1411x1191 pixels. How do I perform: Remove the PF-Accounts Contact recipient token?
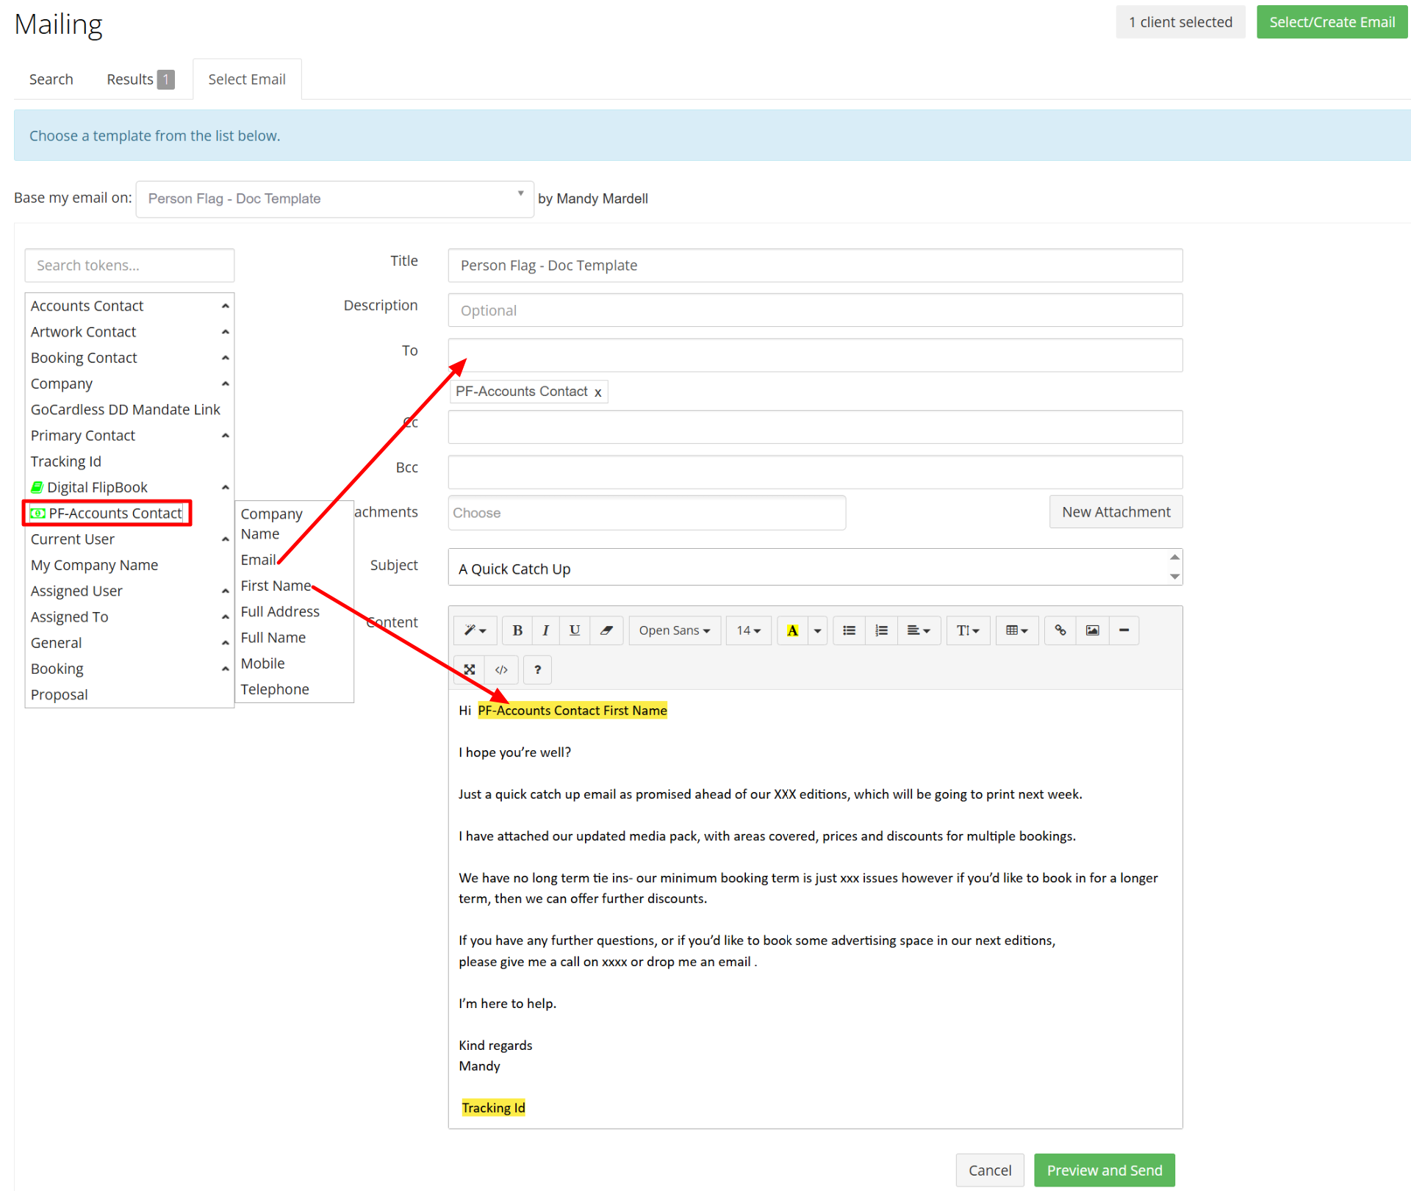[597, 392]
